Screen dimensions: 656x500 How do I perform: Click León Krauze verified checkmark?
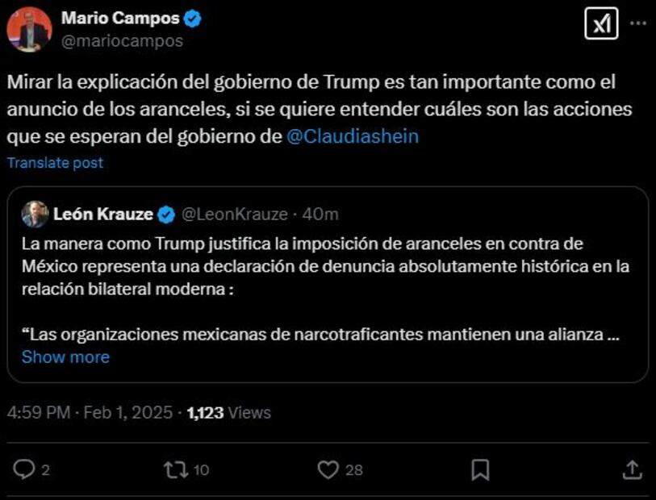tap(166, 215)
